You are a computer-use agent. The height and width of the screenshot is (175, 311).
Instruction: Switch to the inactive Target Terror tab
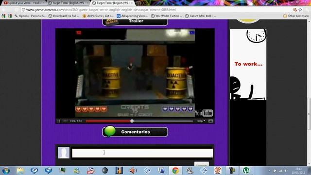(x=69, y=3)
